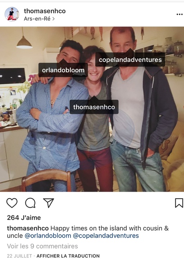Image resolution: width=184 pixels, height=277 pixels.
Task: Open thomasenhco username in header
Action: click(45, 11)
